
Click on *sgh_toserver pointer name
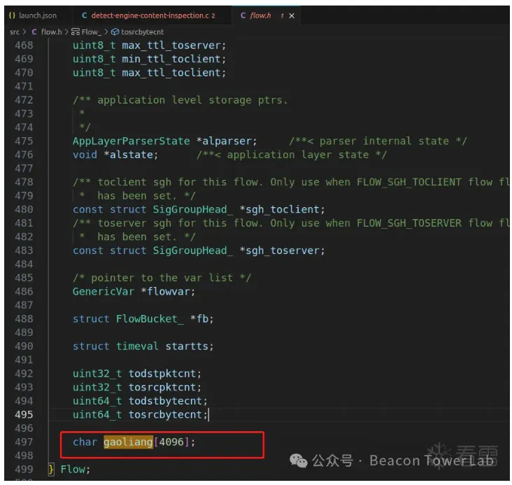point(279,251)
